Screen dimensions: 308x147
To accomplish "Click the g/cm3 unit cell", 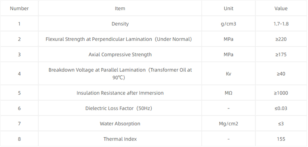I will point(228,24).
